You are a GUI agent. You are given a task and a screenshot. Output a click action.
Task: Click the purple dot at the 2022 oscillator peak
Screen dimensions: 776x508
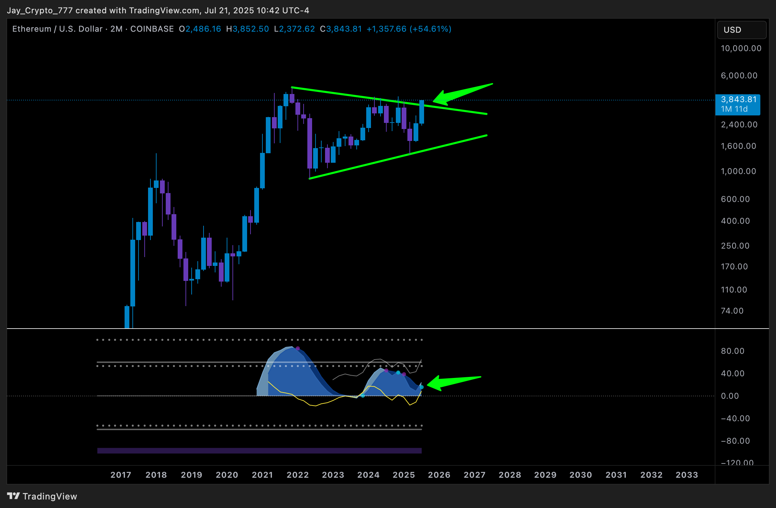(298, 348)
